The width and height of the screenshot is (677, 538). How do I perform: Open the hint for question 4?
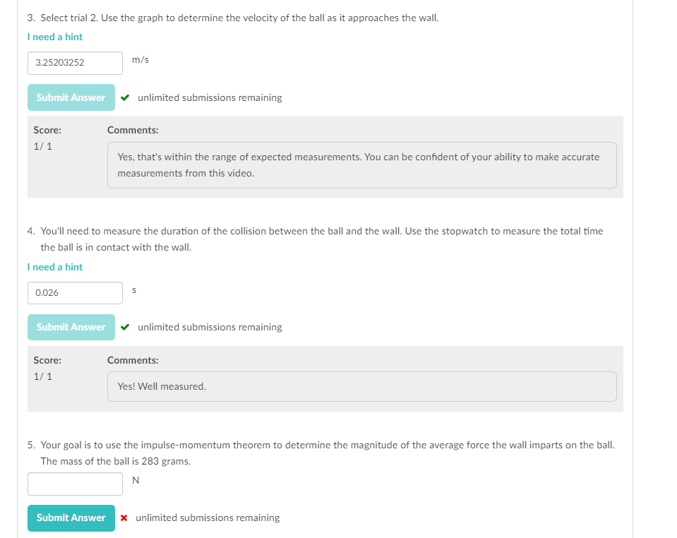54,267
